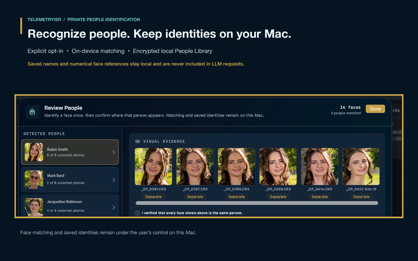418x261 pixels.
Task: Click the name Mark Bard
Action: tap(56, 175)
